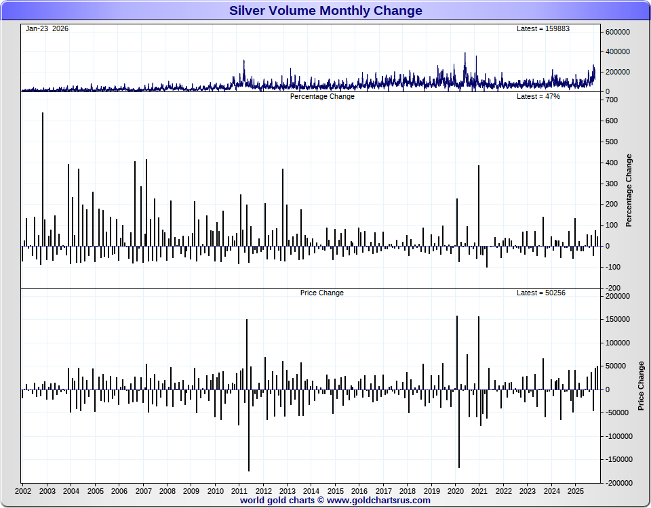Click the 500 tick on percentage axis
This screenshot has height=508, width=651.
(x=612, y=142)
